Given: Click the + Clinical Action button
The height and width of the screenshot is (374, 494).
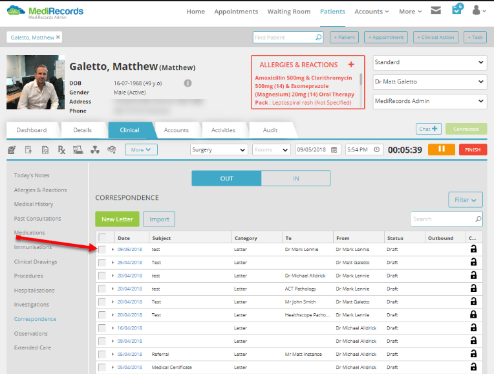Looking at the screenshot, I should click(x=436, y=38).
